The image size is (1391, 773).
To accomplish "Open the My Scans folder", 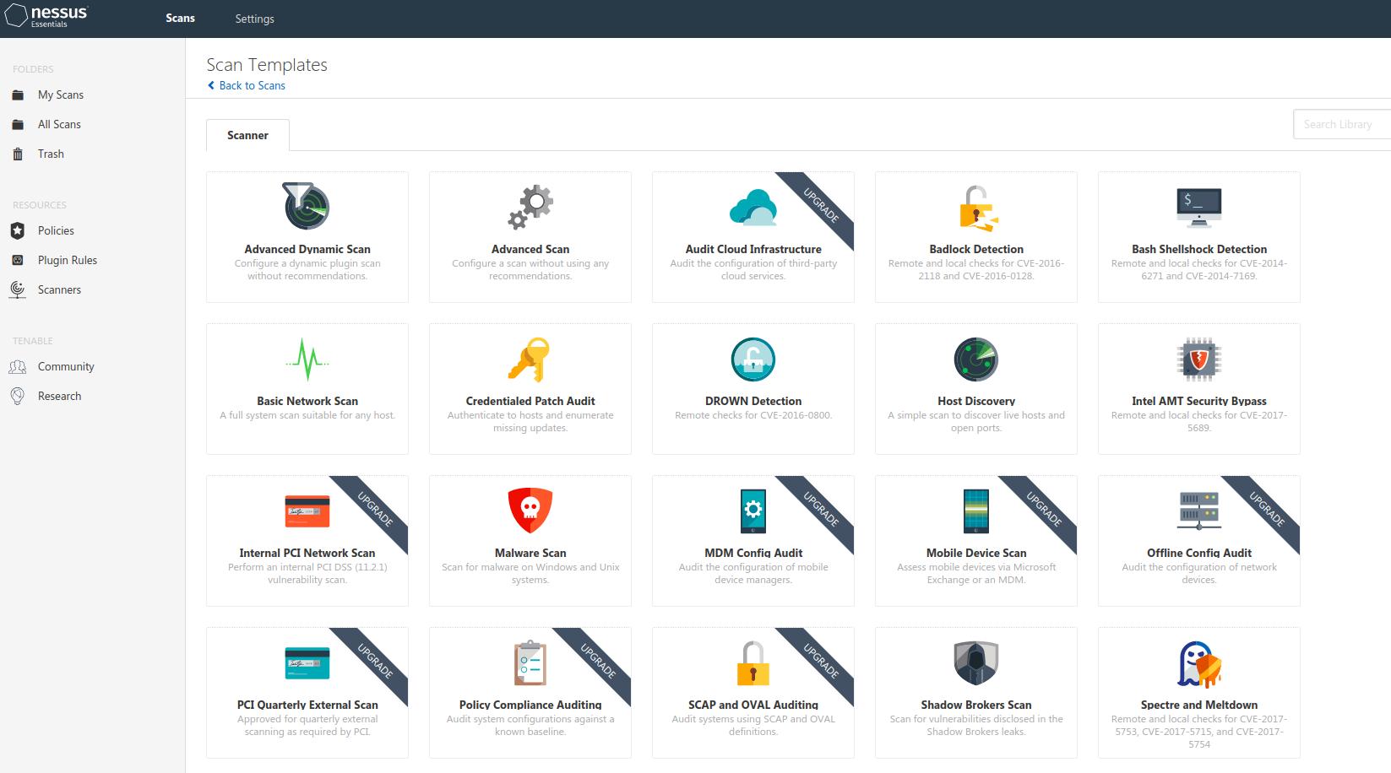I will (x=60, y=95).
